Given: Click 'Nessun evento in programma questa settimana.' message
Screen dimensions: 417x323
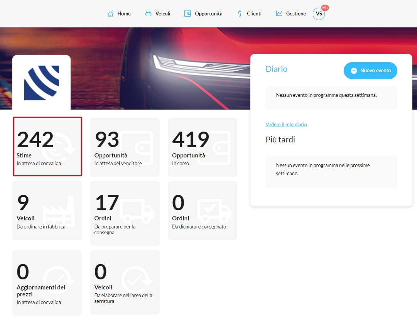Looking at the screenshot, I should (x=326, y=95).
